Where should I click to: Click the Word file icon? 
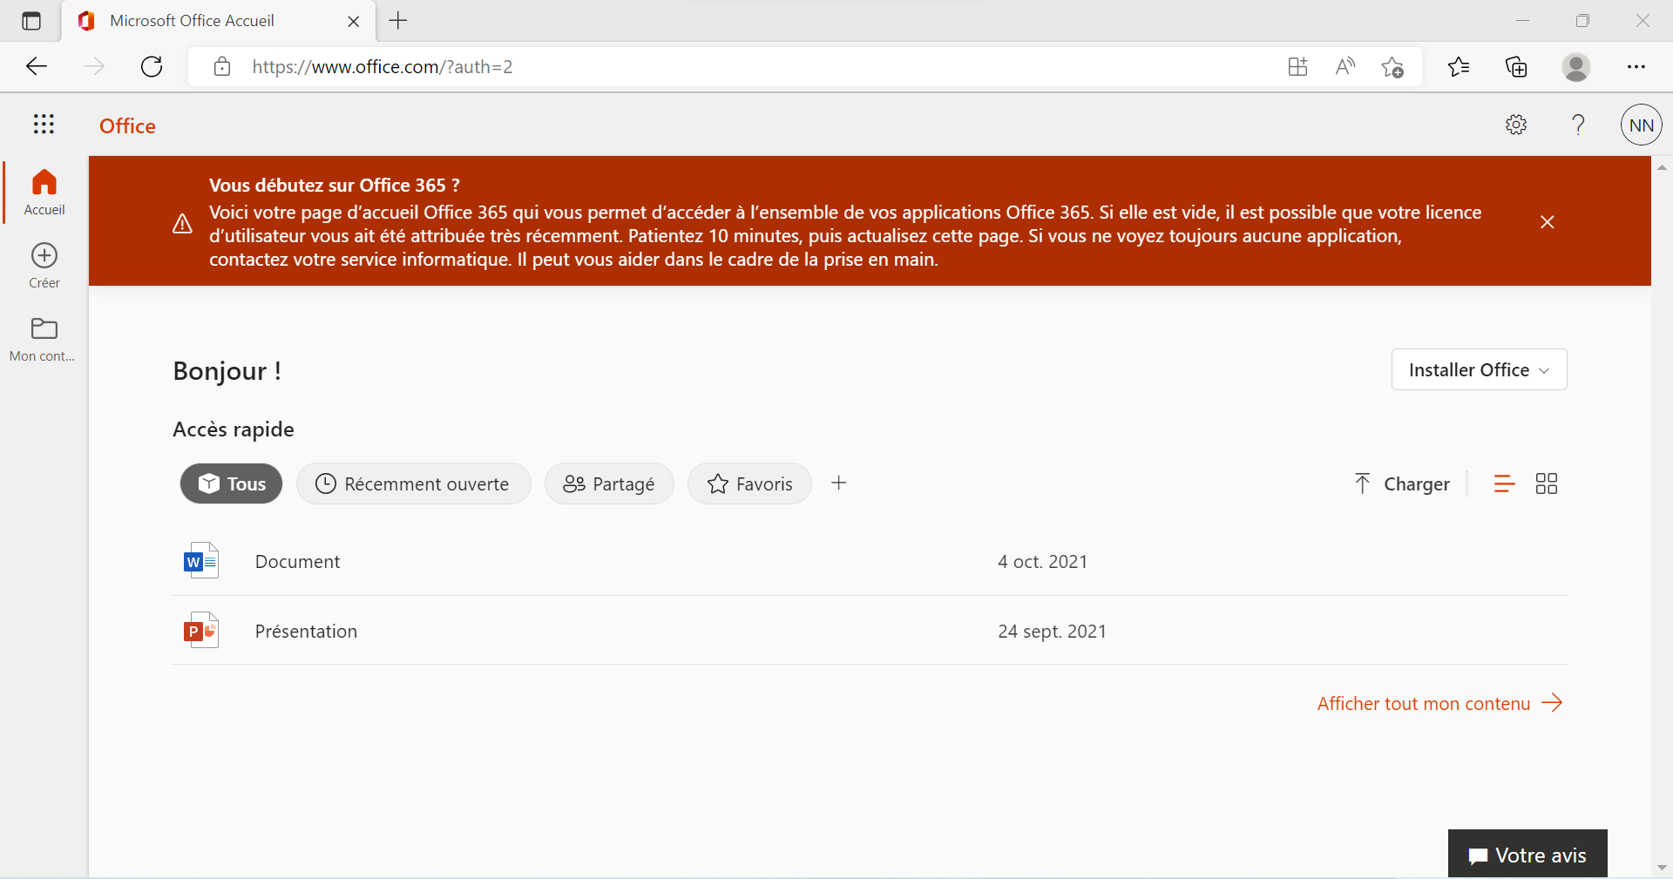[x=201, y=561]
